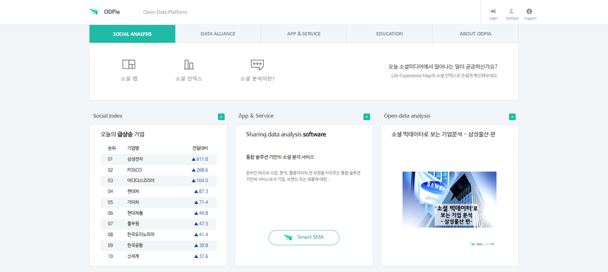The height and width of the screenshot is (272, 608).
Task: Click the 기업명 column header
Action: point(133,148)
